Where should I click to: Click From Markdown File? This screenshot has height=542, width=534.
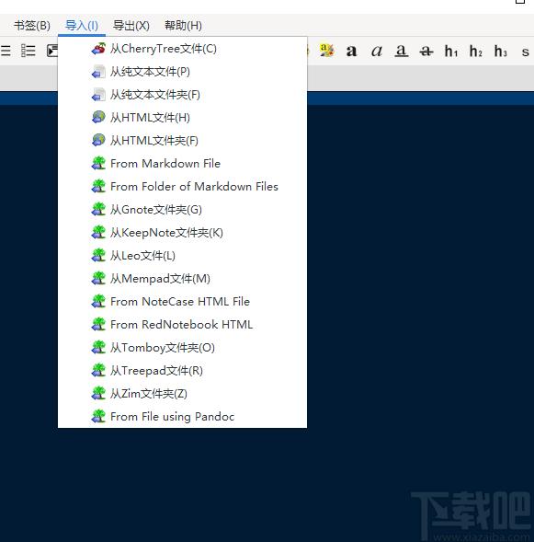tap(182, 164)
